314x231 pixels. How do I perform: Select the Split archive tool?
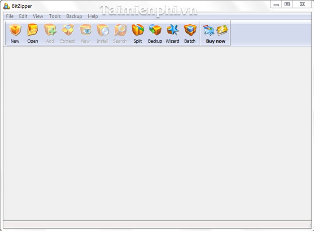138,31
